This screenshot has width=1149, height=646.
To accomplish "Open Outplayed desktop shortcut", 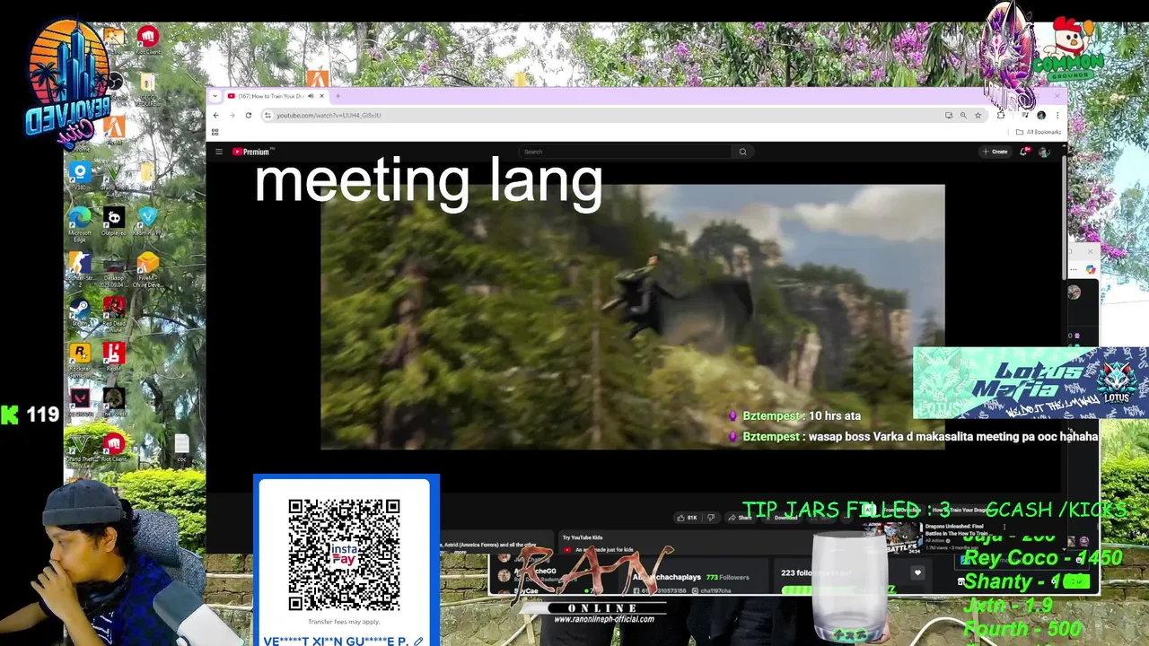I will [x=114, y=222].
